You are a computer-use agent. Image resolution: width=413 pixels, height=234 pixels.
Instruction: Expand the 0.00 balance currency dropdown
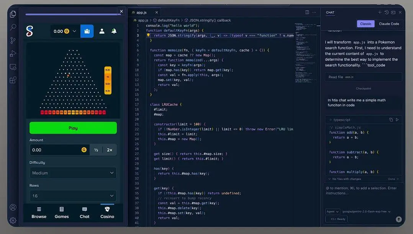[x=64, y=31]
